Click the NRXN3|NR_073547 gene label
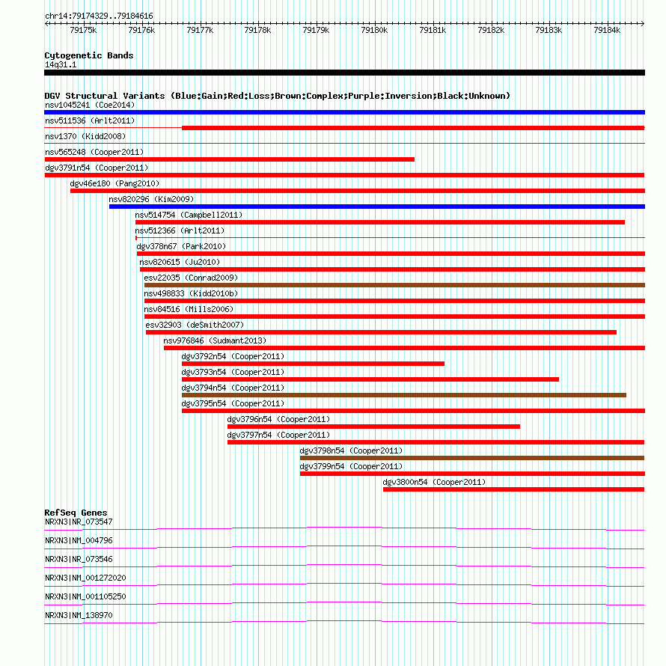The height and width of the screenshot is (666, 666). pyautogui.click(x=79, y=522)
